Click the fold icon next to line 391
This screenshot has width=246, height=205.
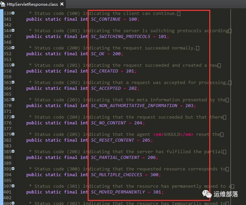tap(13, 169)
